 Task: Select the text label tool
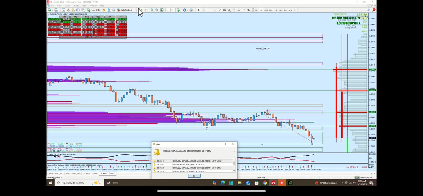[x=244, y=10]
